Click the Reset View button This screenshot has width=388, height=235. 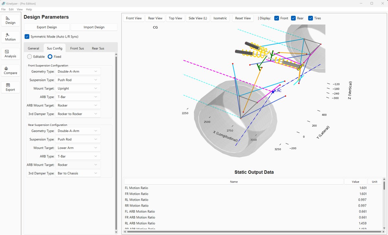(243, 18)
